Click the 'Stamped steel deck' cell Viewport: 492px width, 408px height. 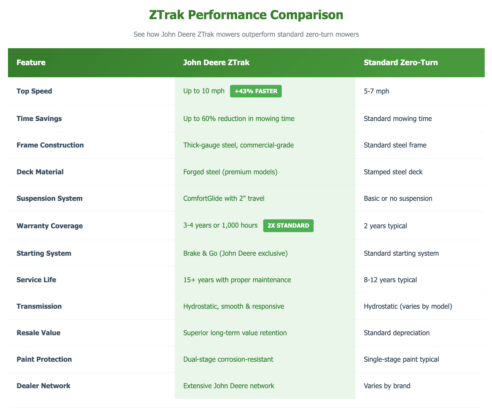click(393, 172)
